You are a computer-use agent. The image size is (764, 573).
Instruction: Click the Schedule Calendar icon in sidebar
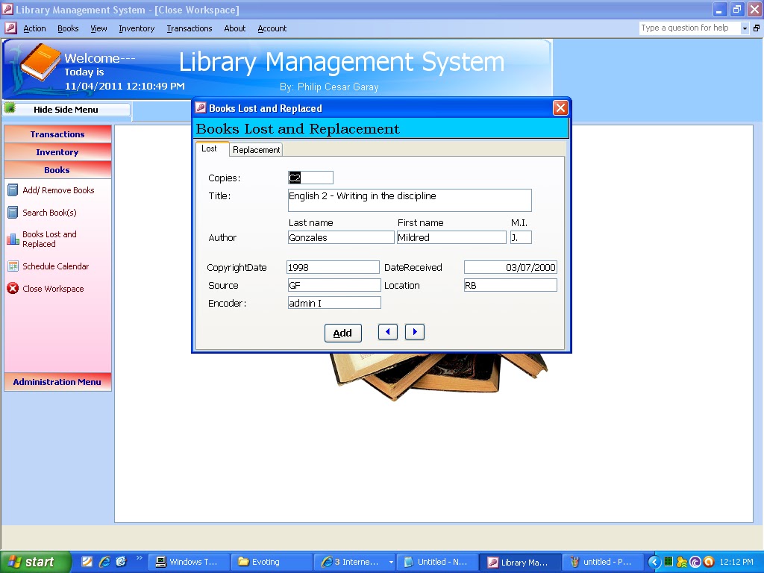pos(13,266)
